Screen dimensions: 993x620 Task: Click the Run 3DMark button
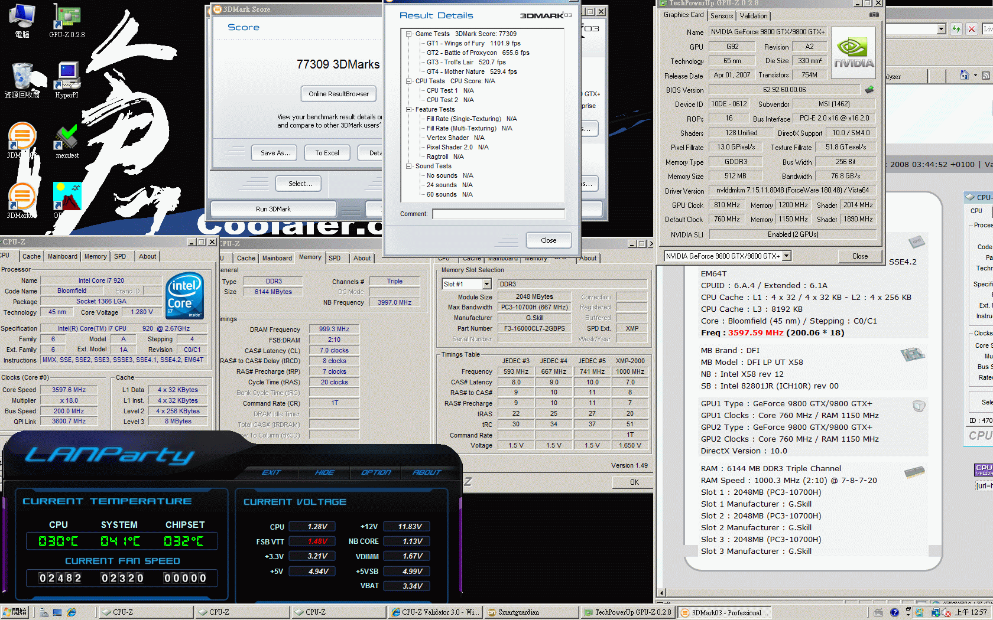pos(273,209)
